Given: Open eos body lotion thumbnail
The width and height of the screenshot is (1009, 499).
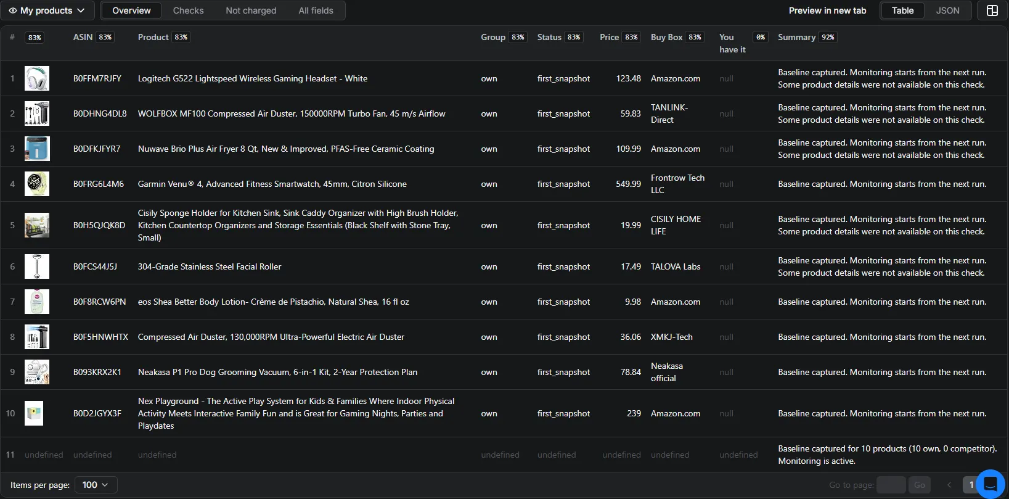Looking at the screenshot, I should pos(37,302).
